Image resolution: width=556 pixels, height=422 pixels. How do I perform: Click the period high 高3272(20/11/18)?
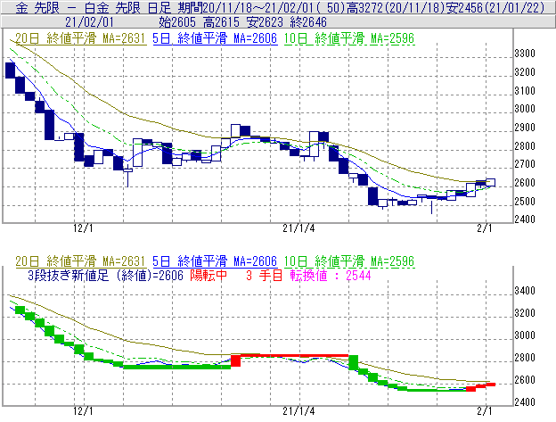coord(395,7)
